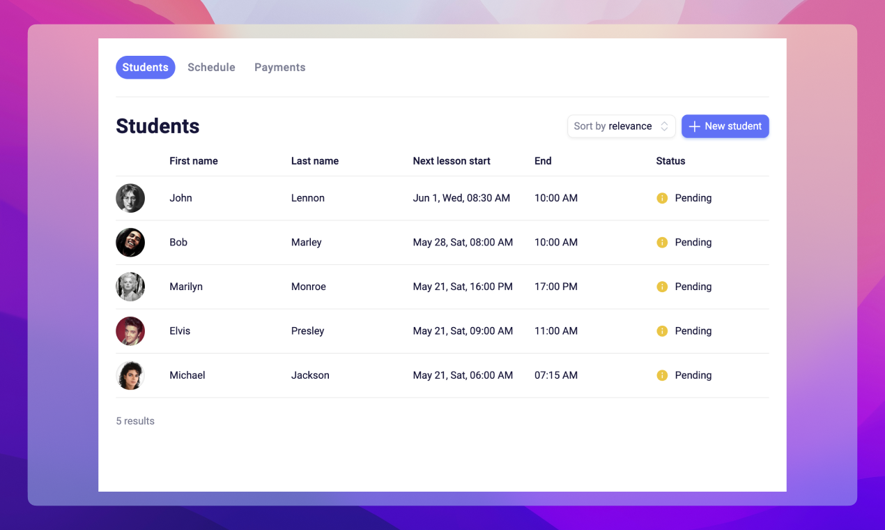Screen dimensions: 885x530
Task: Click the Pending label in Jackson's row
Action: [x=693, y=375]
